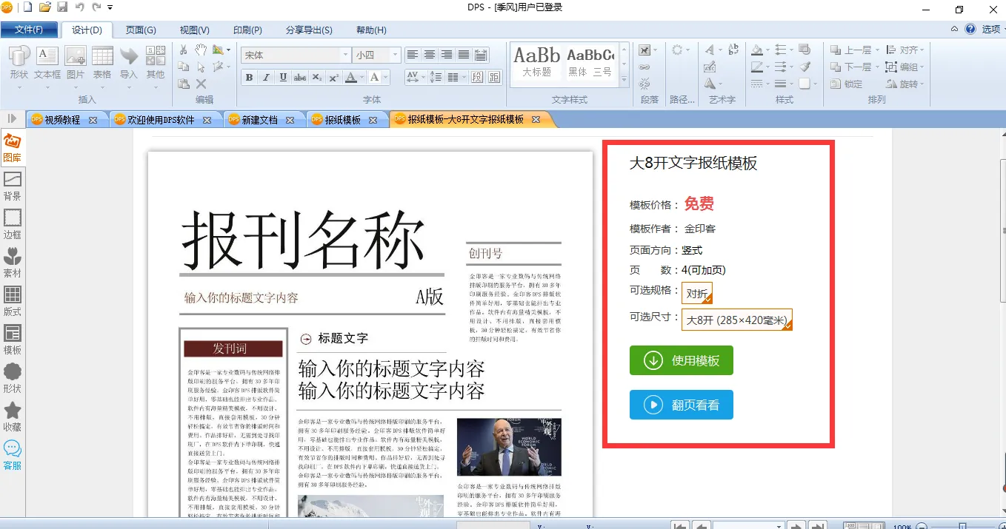Open 客服 customer service chat icon

pos(12,455)
